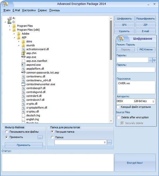The height and width of the screenshot is (176, 159).
Task: Click the Удалить button
Action: tap(124, 31)
